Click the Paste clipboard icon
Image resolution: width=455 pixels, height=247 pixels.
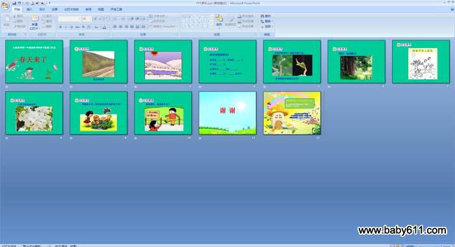7,19
